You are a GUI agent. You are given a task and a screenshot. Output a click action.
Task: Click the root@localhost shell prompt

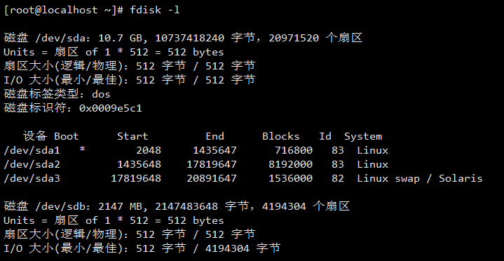tap(64, 10)
